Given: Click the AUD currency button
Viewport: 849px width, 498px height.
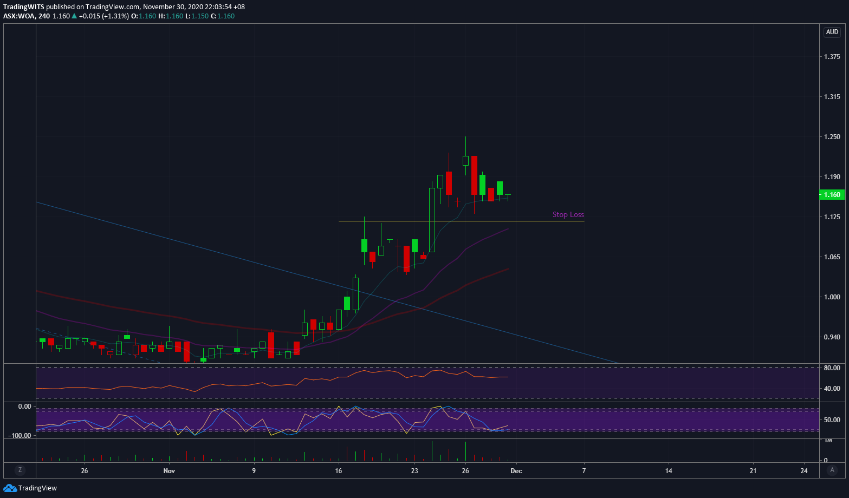Looking at the screenshot, I should tap(832, 32).
